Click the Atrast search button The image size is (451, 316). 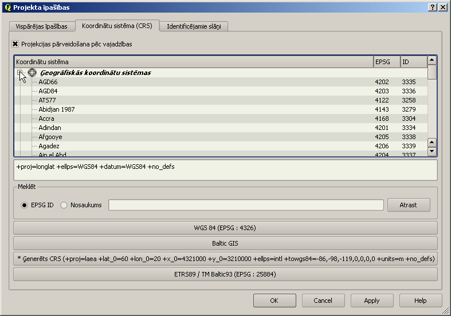pyautogui.click(x=409, y=205)
